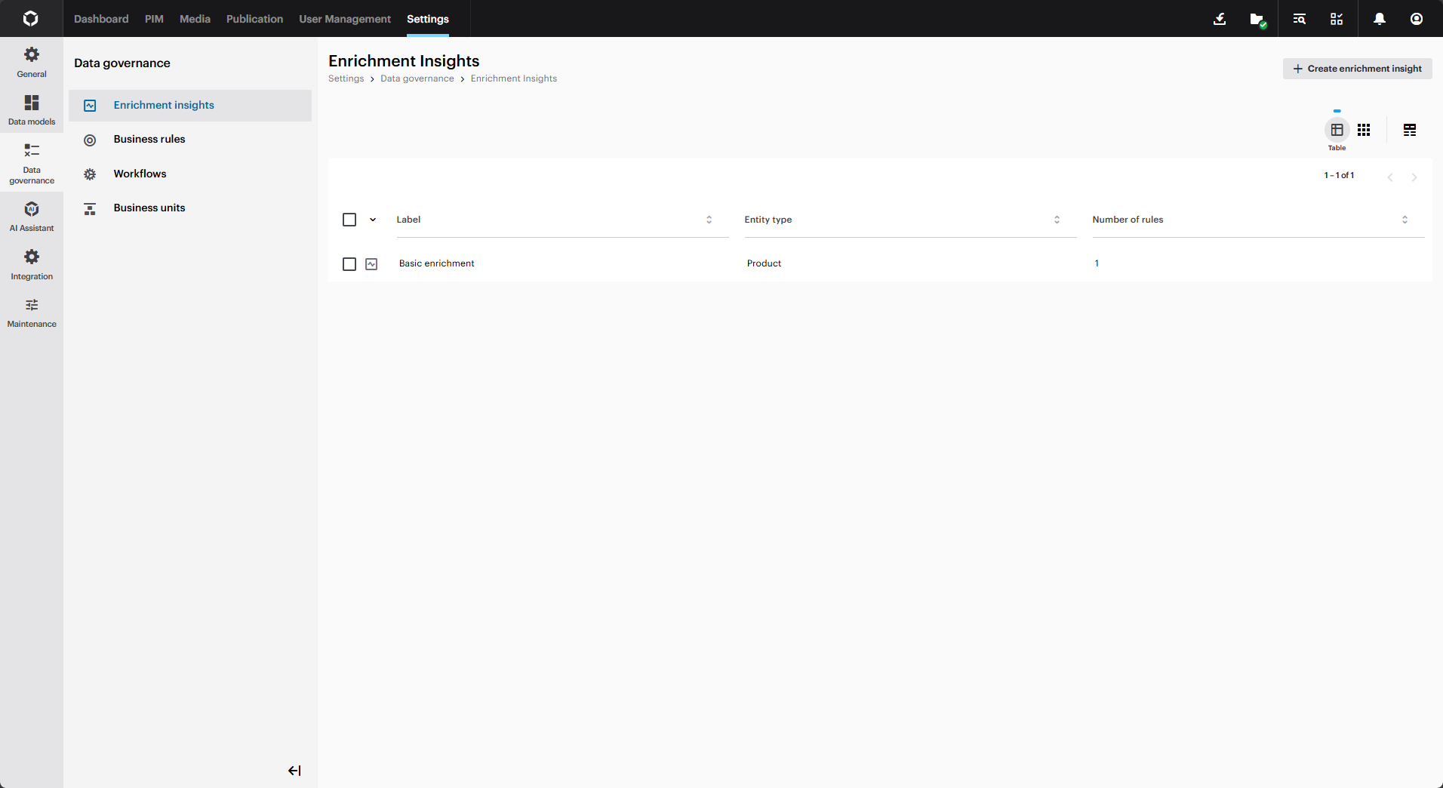Switch to compact list view of insights
1443x788 pixels.
coord(1410,130)
